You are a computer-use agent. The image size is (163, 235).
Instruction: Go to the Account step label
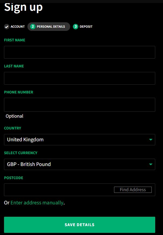(17, 27)
